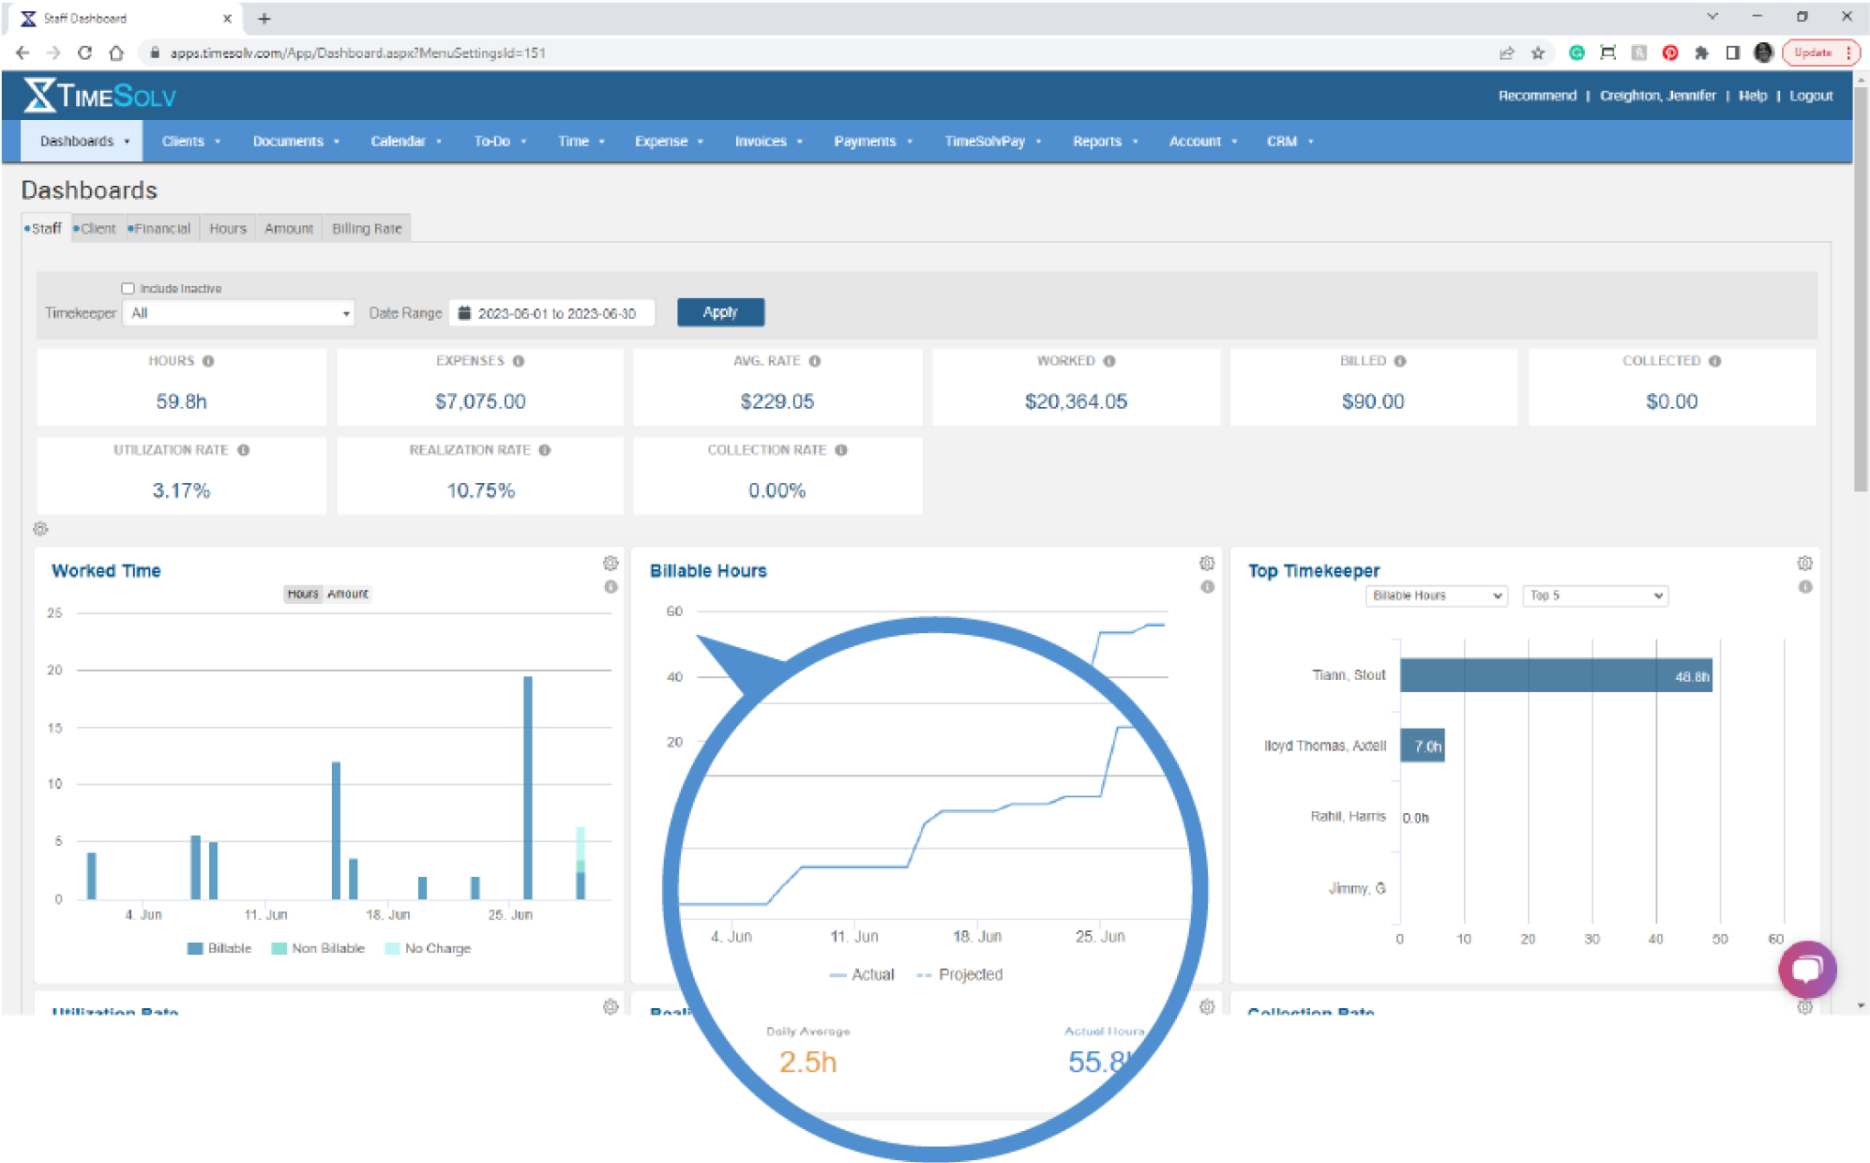Open the Top 5 dropdown in Top Timekeeper

1594,596
